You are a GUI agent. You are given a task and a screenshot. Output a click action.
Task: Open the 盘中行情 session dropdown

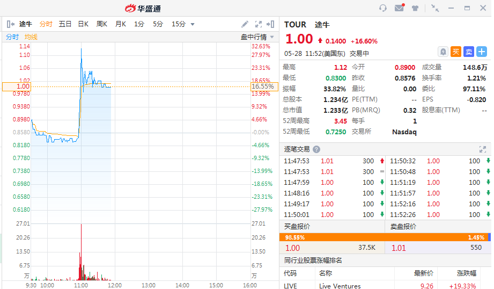tap(257, 37)
